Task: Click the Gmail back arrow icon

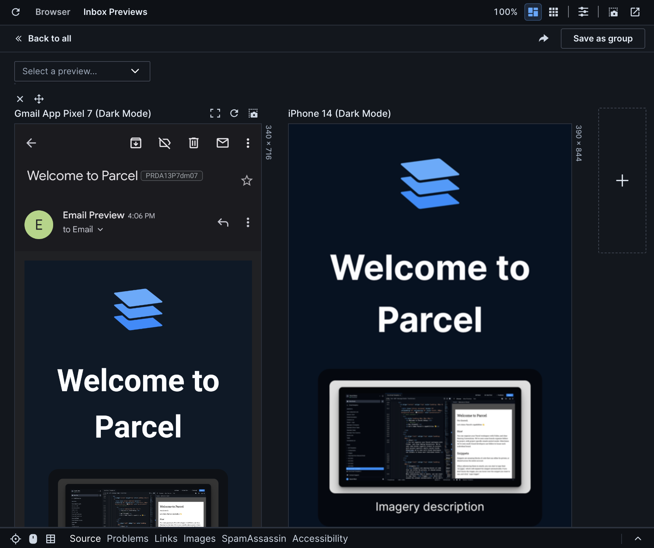Action: tap(31, 143)
